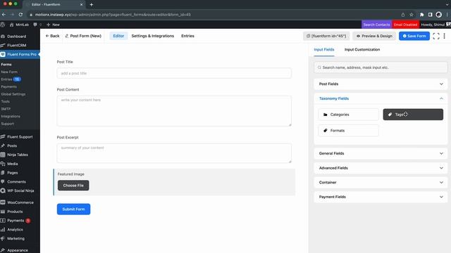This screenshot has height=253, width=451.
Task: Bookmark page with star icon
Action: pyautogui.click(x=412, y=15)
